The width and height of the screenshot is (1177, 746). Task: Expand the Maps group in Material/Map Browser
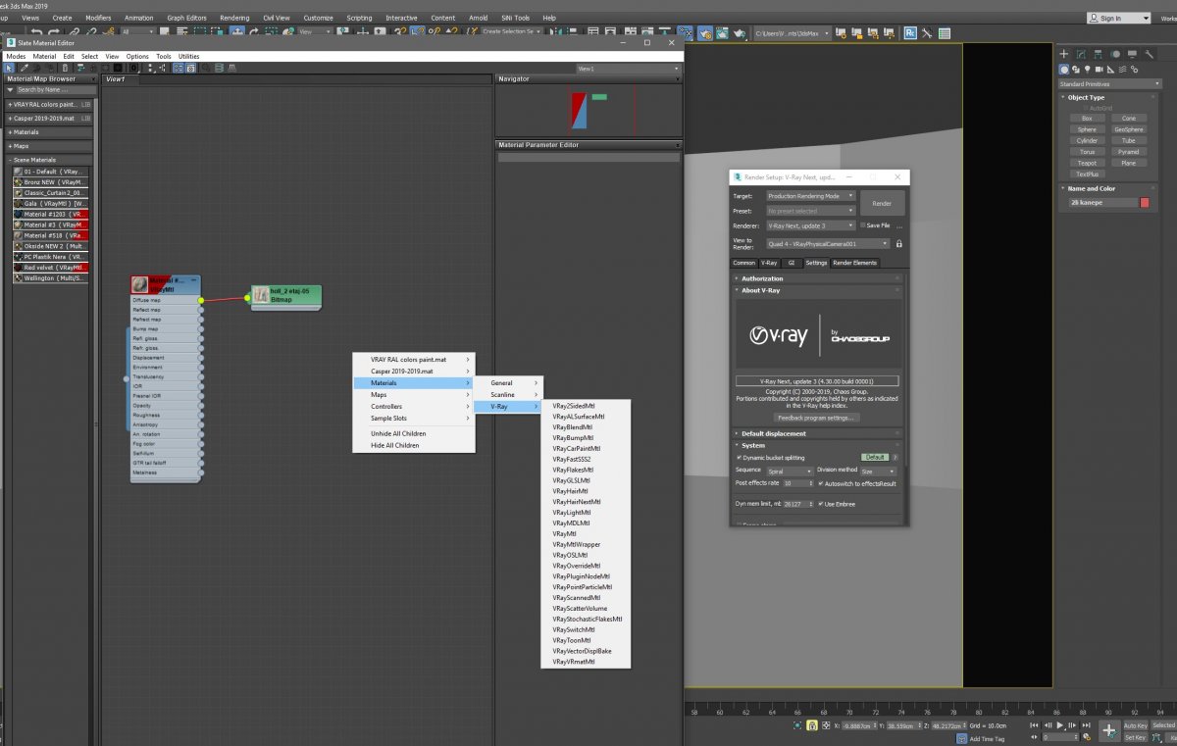coord(48,146)
